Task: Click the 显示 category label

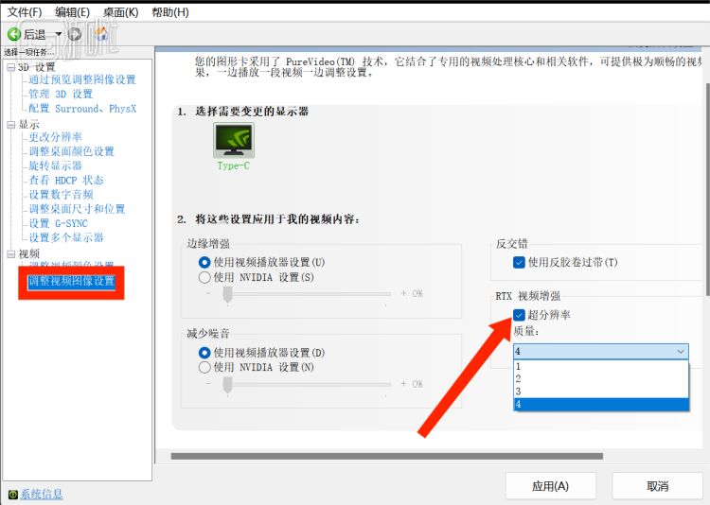Action: pyautogui.click(x=29, y=125)
